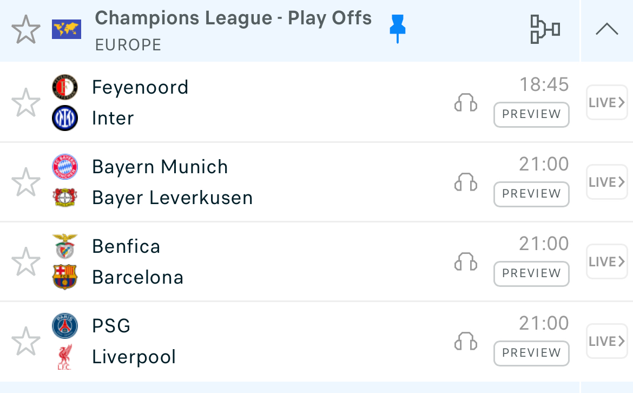633x393 pixels.
Task: Open Champions League - Play Offs title link
Action: pyautogui.click(x=233, y=18)
